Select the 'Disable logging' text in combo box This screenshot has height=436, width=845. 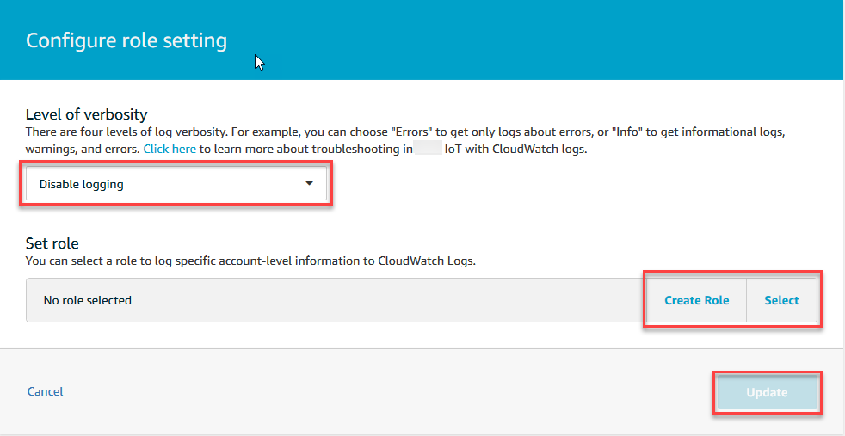tap(82, 184)
